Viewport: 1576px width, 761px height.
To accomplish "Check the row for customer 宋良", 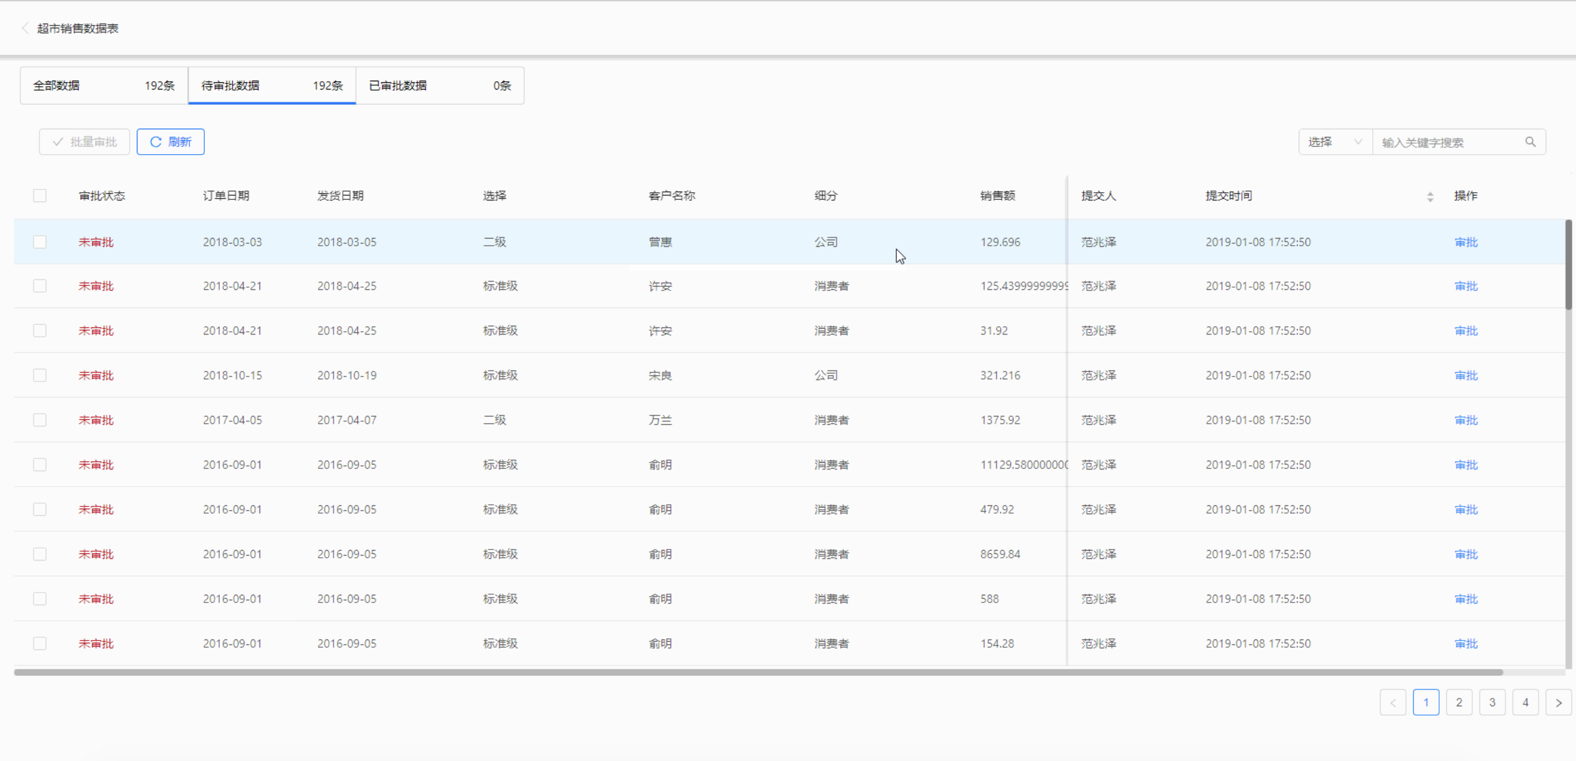I will pos(40,375).
